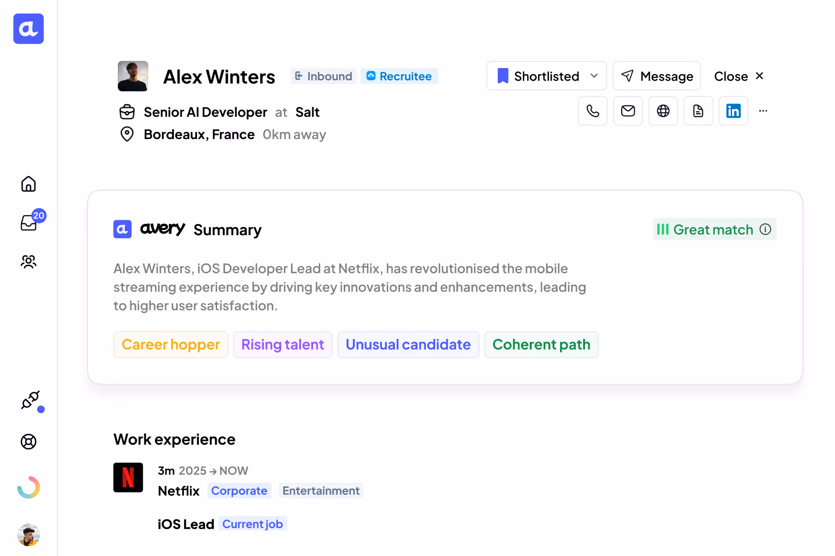This screenshot has width=835, height=556.
Task: Click the 'Alex Winters' name heading
Action: (219, 77)
